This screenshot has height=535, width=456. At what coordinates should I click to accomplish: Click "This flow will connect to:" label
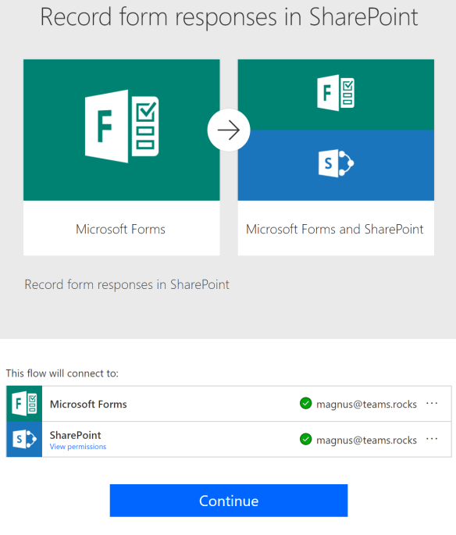(x=62, y=373)
